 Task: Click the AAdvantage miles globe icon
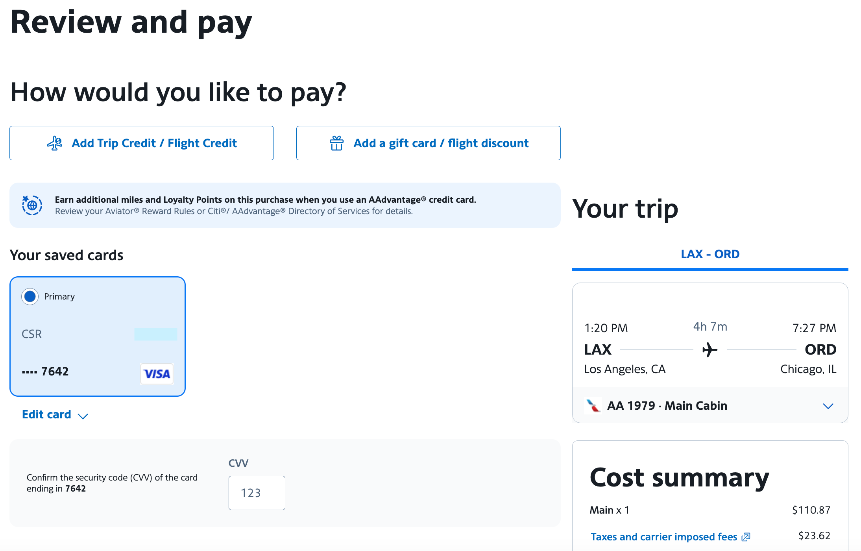[32, 205]
